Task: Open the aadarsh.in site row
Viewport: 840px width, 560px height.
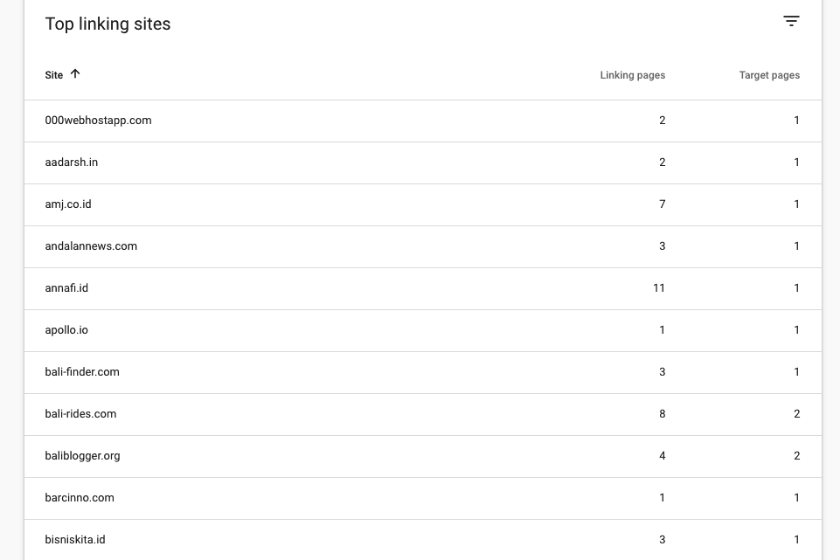Action: (72, 162)
